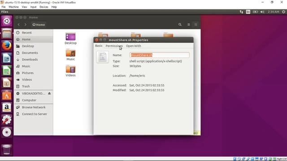287x161 pixels.
Task: Switch to the Permissions tab
Action: tap(114, 46)
